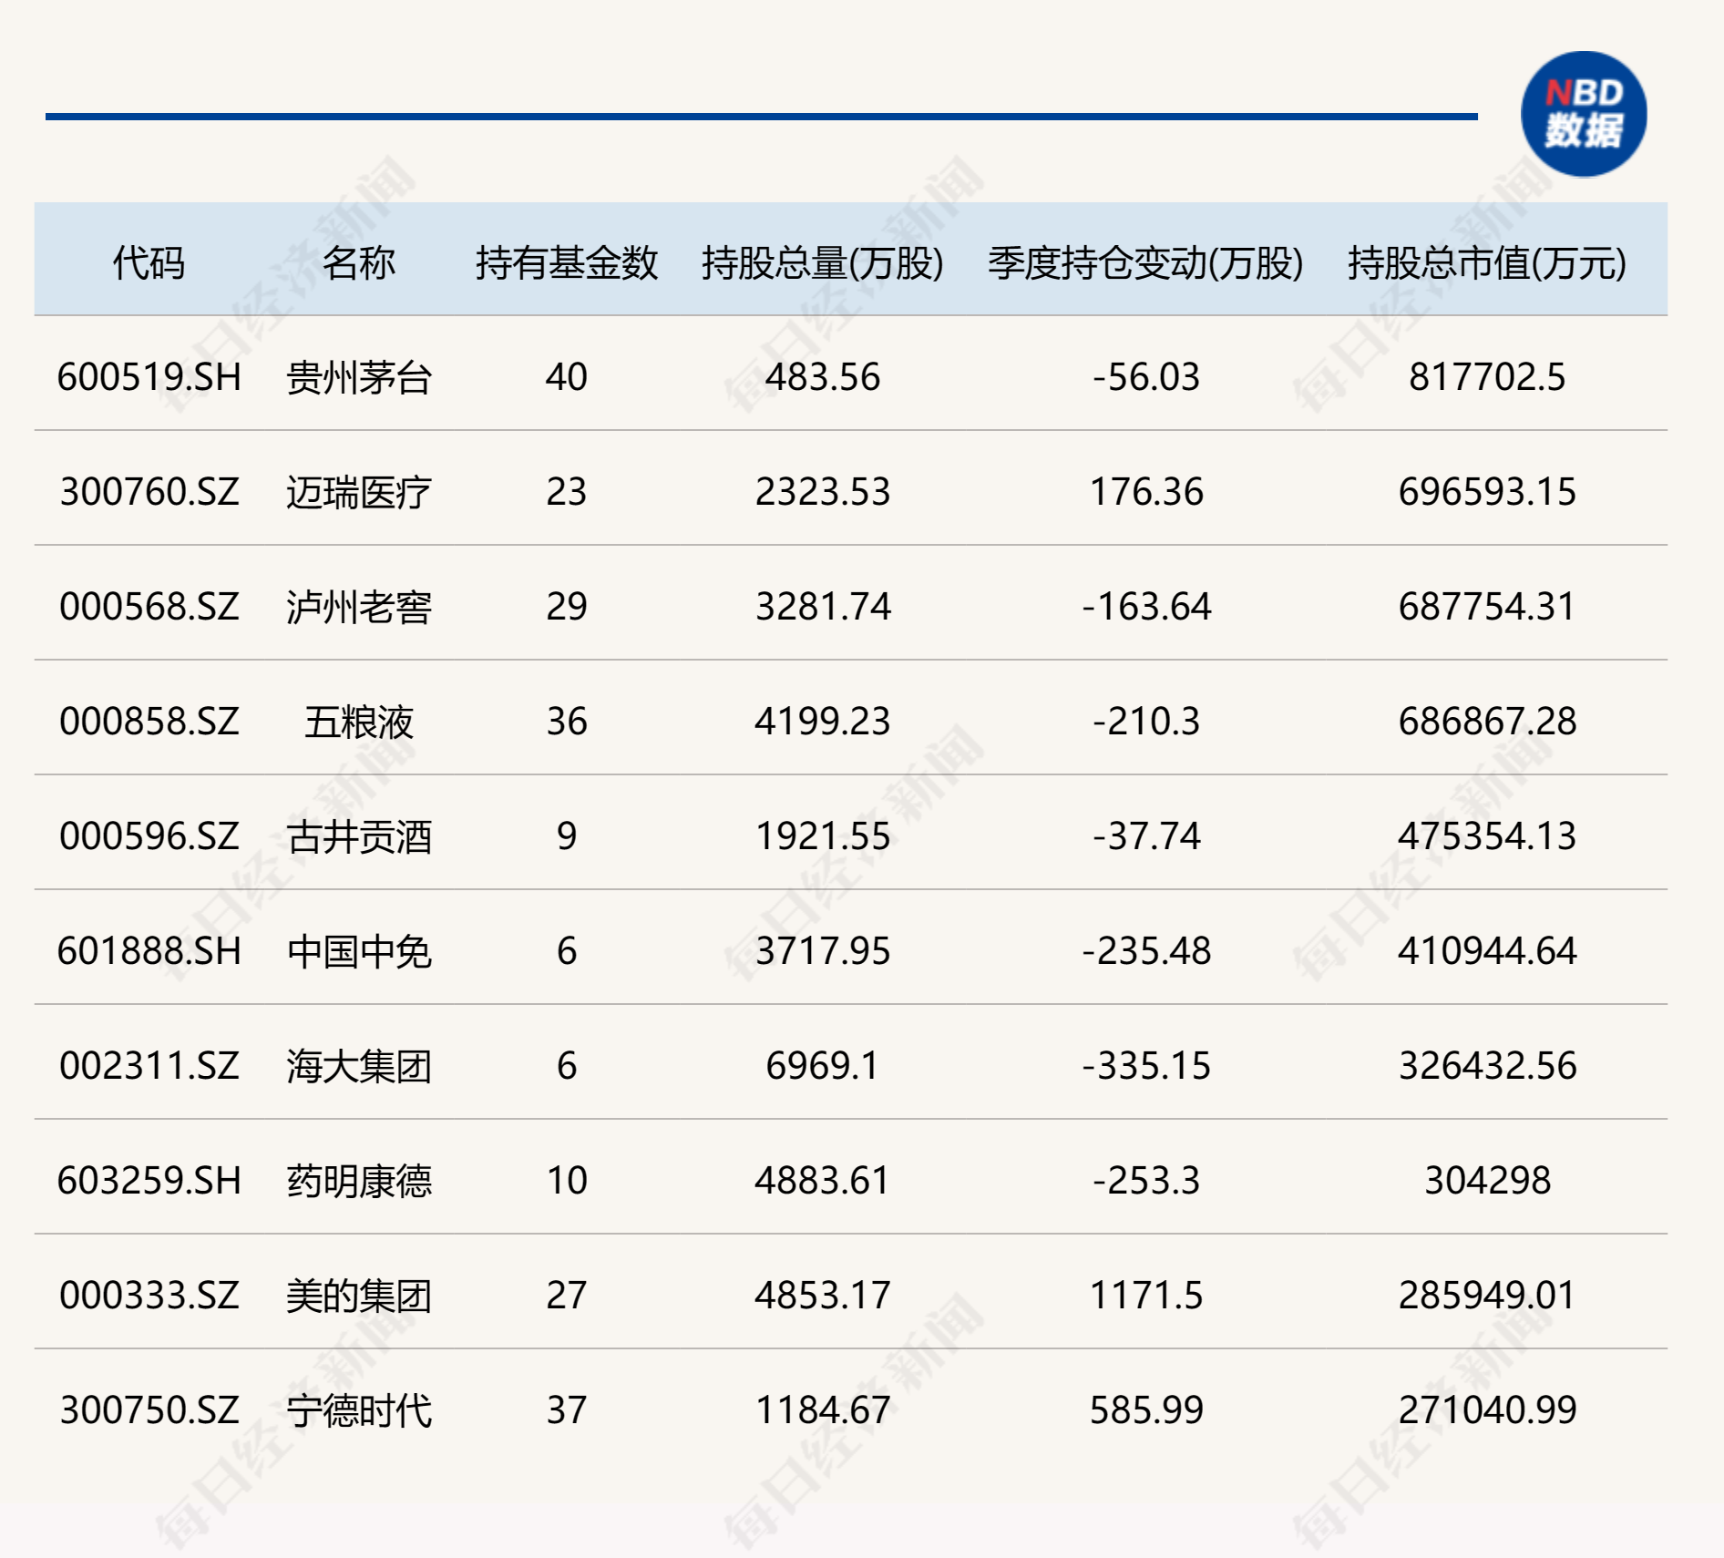
Task: Select stock code 300750.SZ
Action: [x=149, y=1410]
